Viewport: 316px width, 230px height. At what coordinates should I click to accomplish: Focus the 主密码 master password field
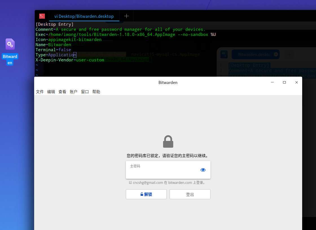(168, 170)
